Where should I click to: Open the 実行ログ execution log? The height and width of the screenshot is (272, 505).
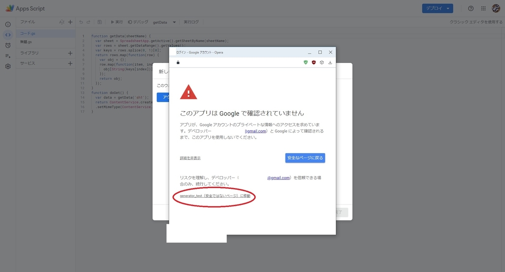click(x=191, y=22)
